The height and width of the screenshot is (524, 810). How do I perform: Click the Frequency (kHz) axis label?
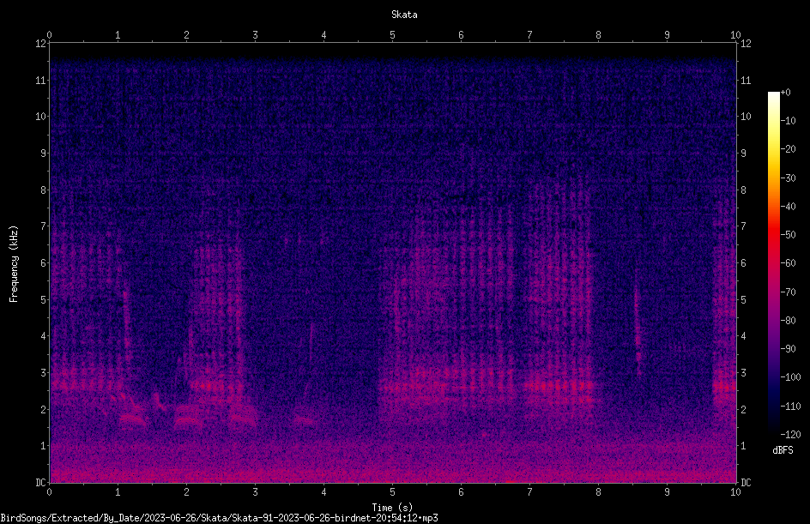click(x=14, y=264)
